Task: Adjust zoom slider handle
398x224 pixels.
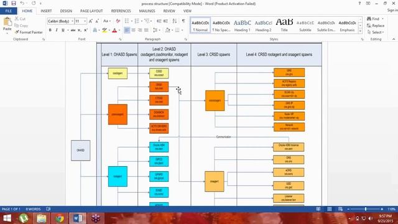Action: click(366, 209)
